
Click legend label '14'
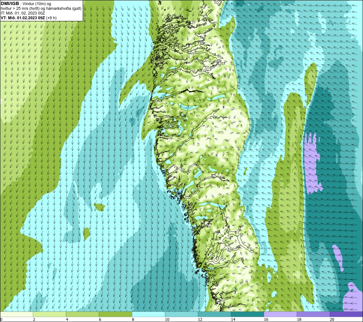233,319
